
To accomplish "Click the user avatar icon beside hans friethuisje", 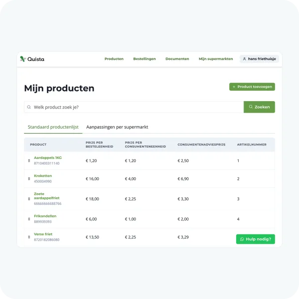I will pos(244,59).
